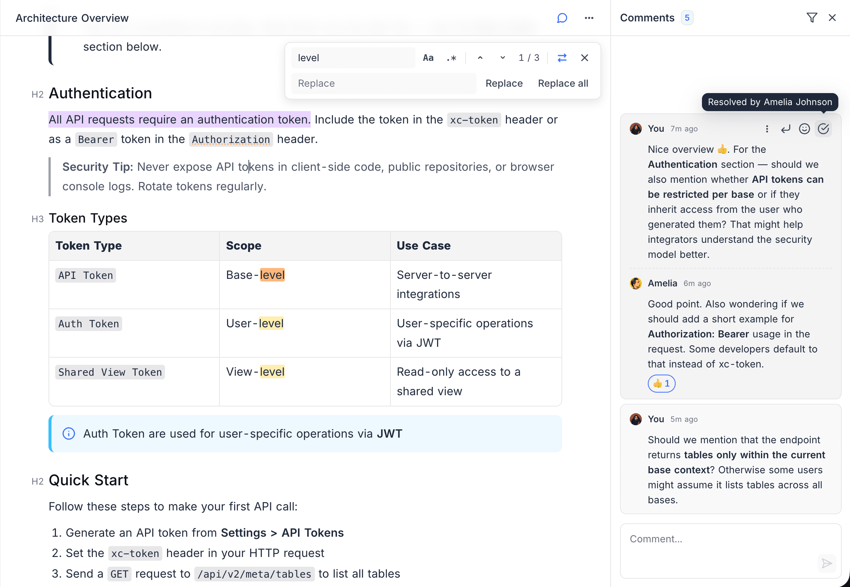Screen dimensions: 850x587
Task: Click the filter icon in the Comments panel
Action: coord(812,17)
